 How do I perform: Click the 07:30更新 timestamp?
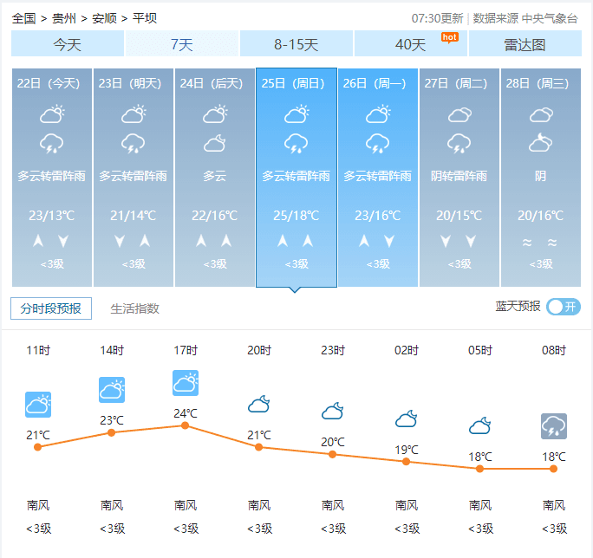pos(437,18)
